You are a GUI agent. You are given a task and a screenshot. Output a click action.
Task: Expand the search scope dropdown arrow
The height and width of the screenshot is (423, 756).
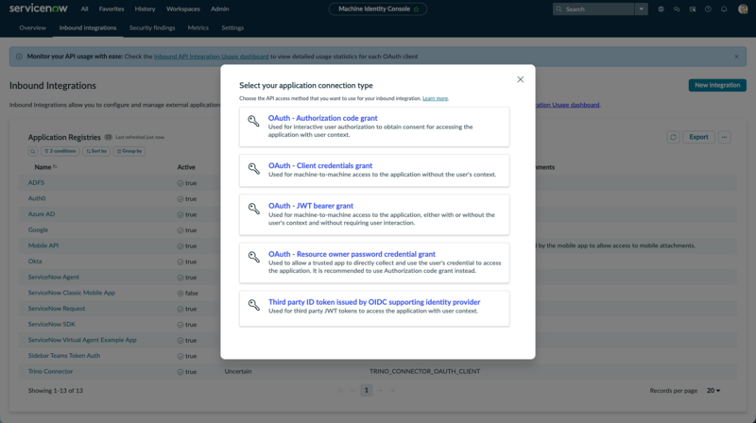coord(642,9)
